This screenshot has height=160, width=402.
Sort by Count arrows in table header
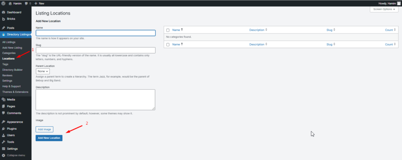pyautogui.click(x=395, y=30)
